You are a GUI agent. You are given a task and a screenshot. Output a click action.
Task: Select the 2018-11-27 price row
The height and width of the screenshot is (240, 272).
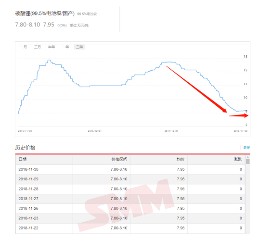point(130,199)
